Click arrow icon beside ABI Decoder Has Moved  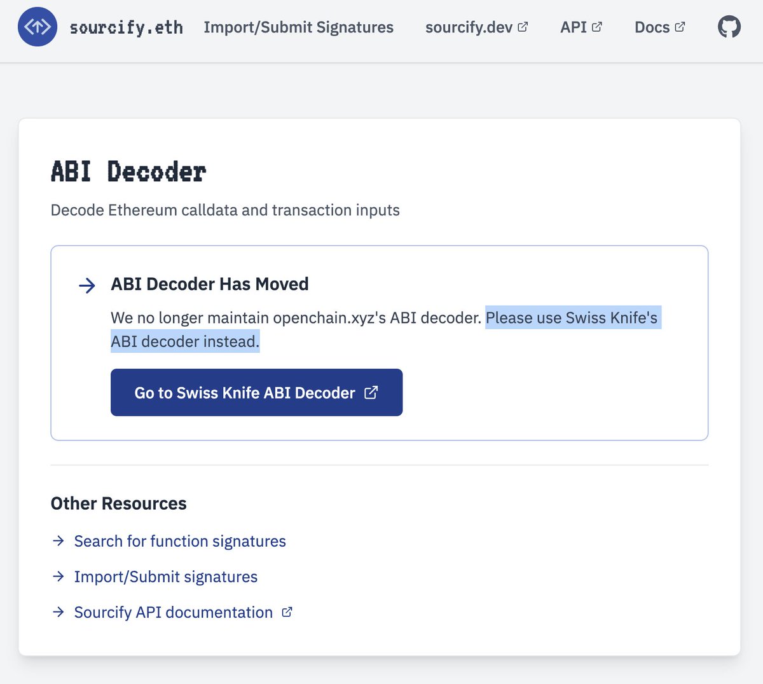(x=87, y=285)
